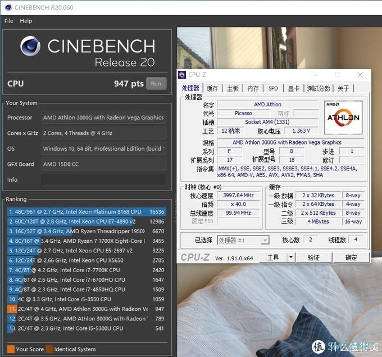382x357 pixels.
Task: Click the GFX Board value AMD 15D8:CC
Action: point(103,164)
